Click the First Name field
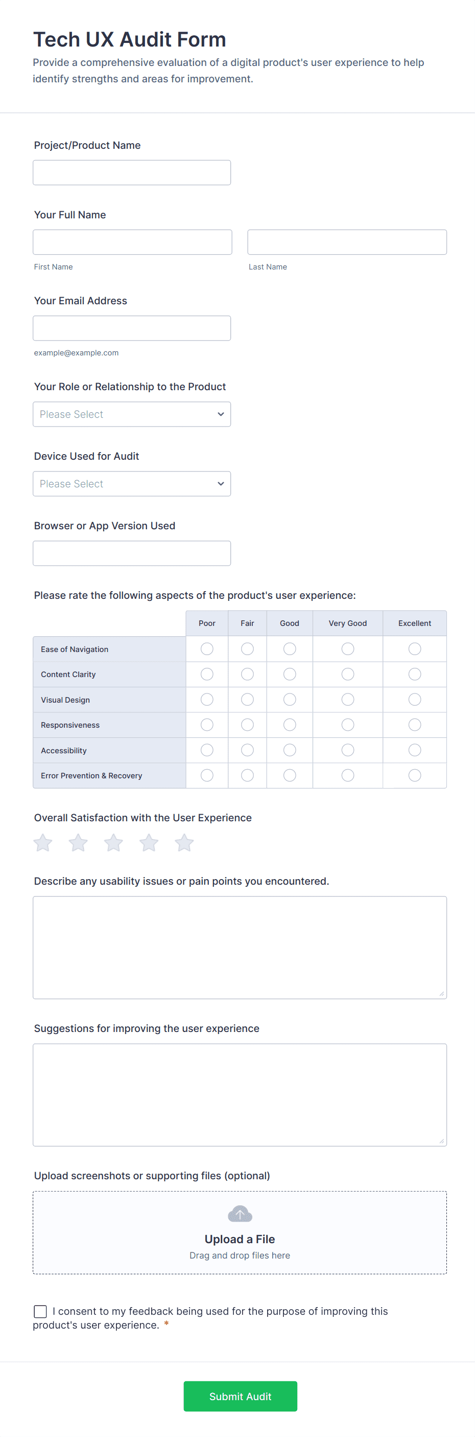The height and width of the screenshot is (1437, 475). point(132,241)
